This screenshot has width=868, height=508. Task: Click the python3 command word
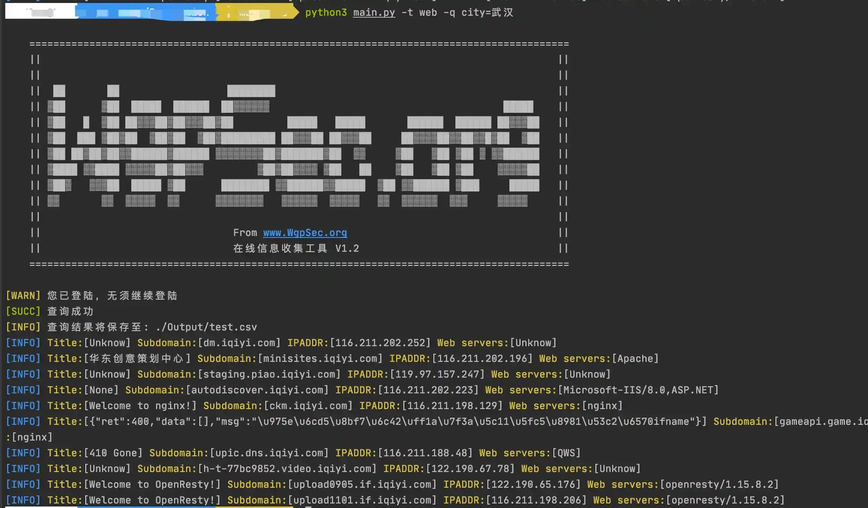click(x=326, y=12)
